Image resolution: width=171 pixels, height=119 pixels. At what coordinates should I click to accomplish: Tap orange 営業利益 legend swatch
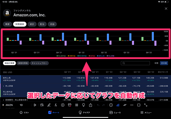click(68, 56)
